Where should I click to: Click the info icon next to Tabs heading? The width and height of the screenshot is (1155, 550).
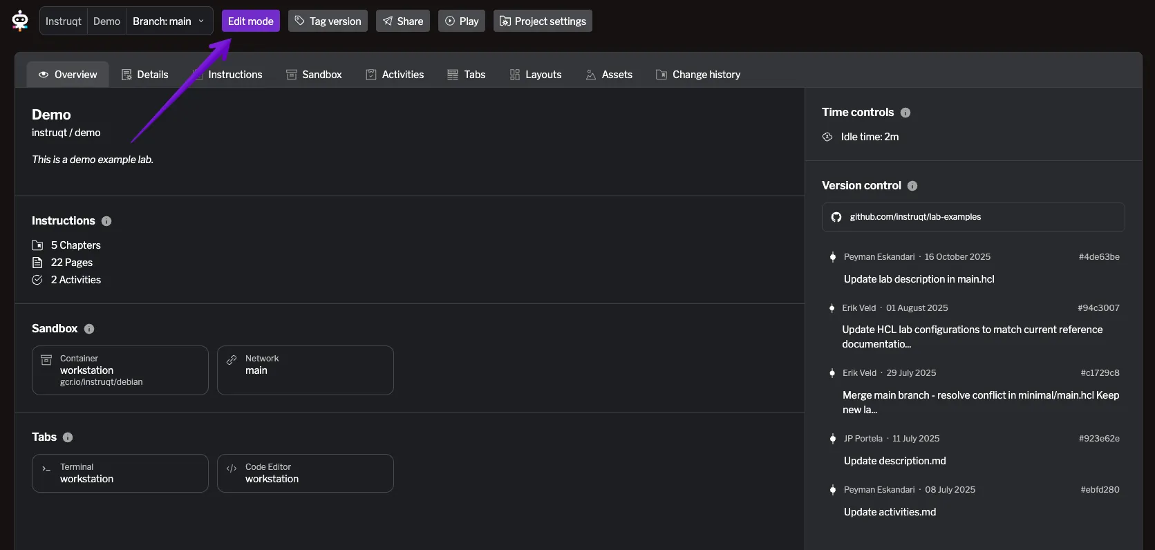pos(68,437)
